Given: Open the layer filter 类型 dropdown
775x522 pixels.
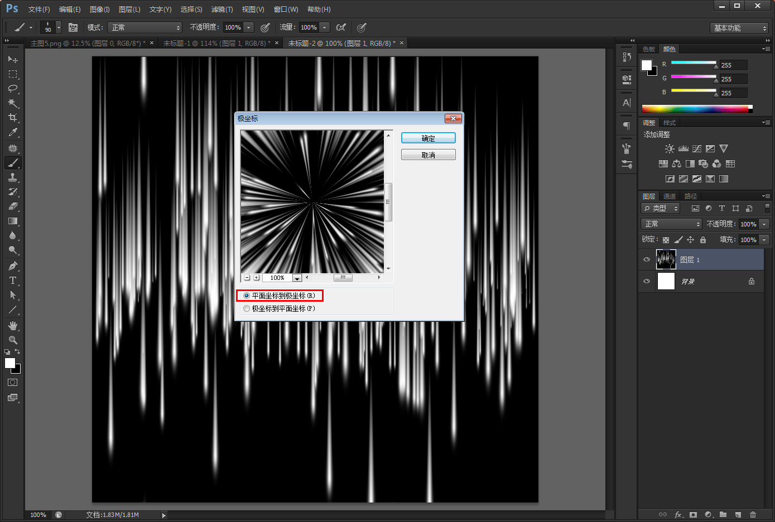Looking at the screenshot, I should pyautogui.click(x=661, y=208).
